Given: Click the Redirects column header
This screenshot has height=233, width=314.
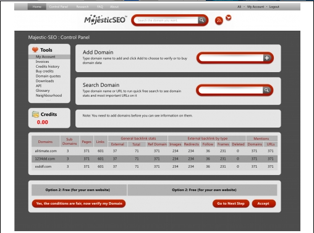Looking at the screenshot, I should [x=192, y=144].
